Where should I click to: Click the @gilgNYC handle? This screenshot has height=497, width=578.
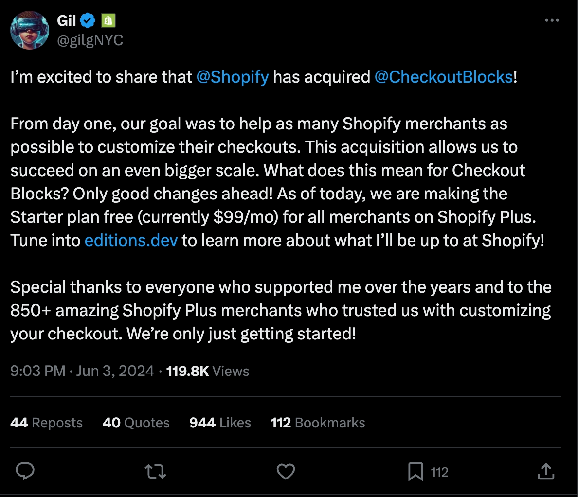coord(90,40)
